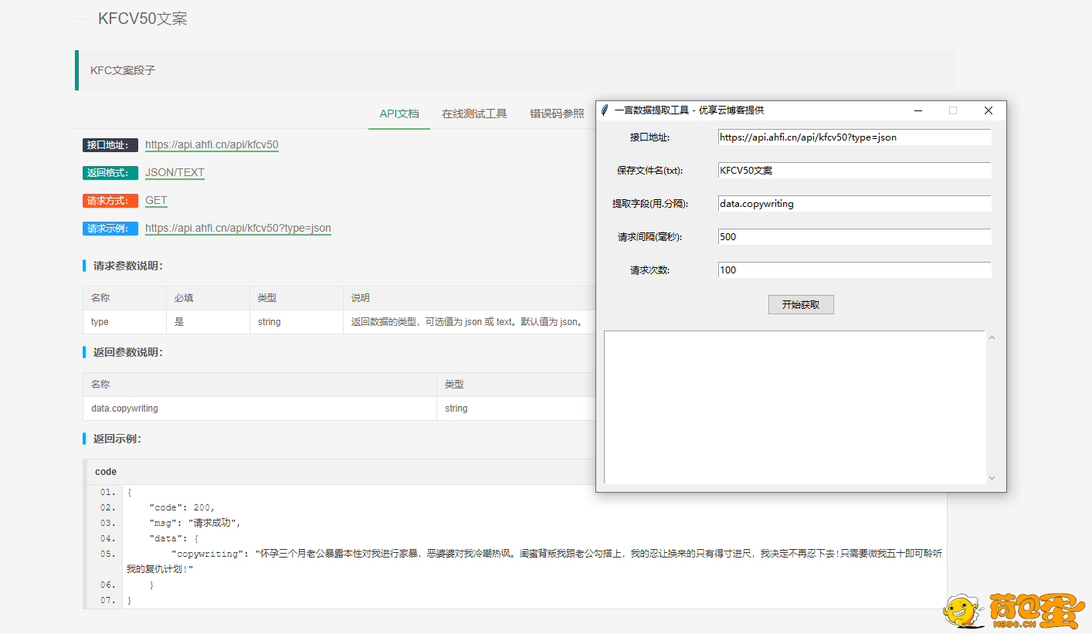Viewport: 1092px width, 634px height.
Task: Maximize the 一言数据提取工具 window
Action: click(953, 110)
